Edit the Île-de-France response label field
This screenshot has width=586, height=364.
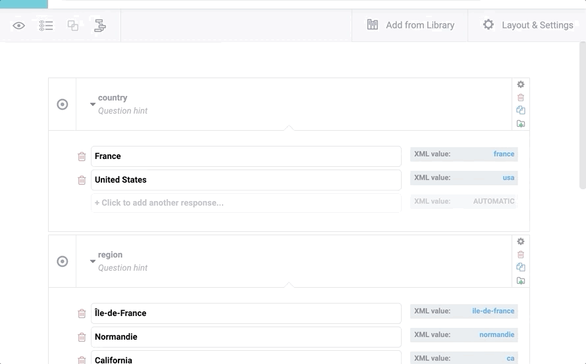pyautogui.click(x=246, y=313)
